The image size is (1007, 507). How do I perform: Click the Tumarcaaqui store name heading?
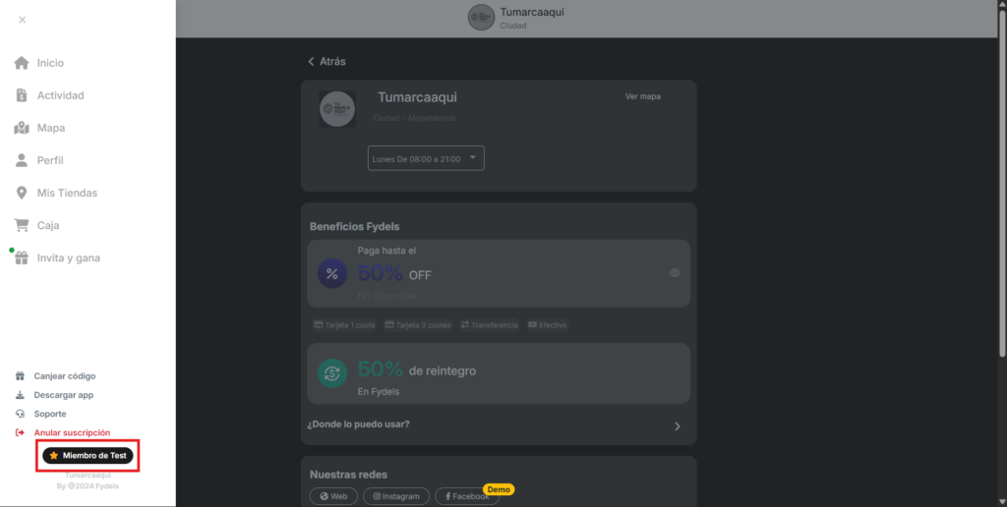(x=417, y=97)
